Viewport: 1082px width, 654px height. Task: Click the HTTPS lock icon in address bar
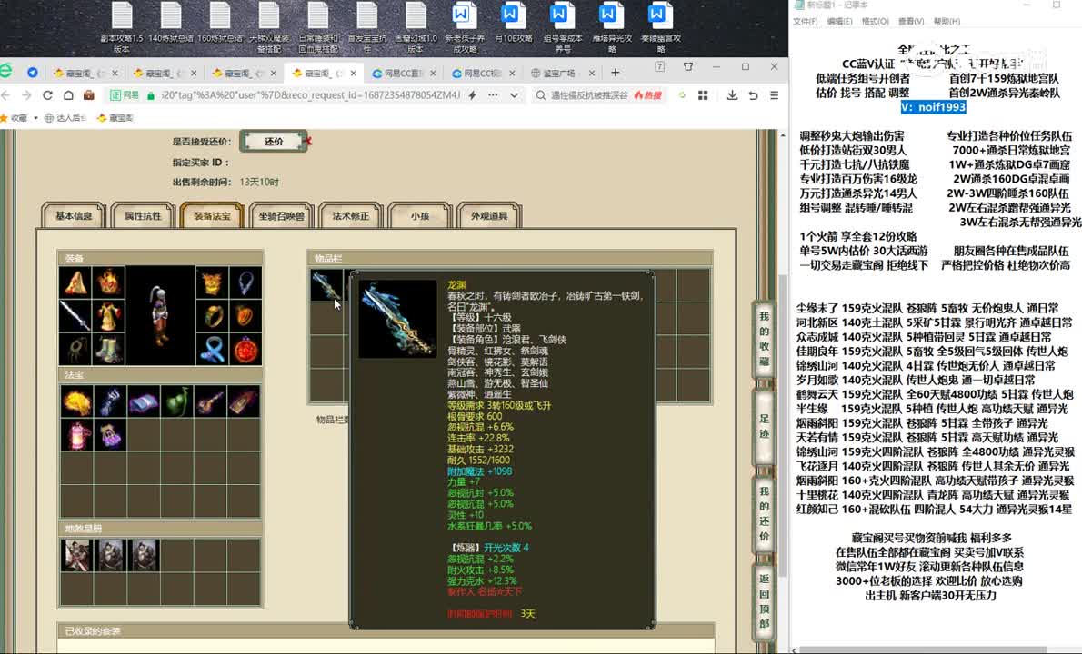151,95
